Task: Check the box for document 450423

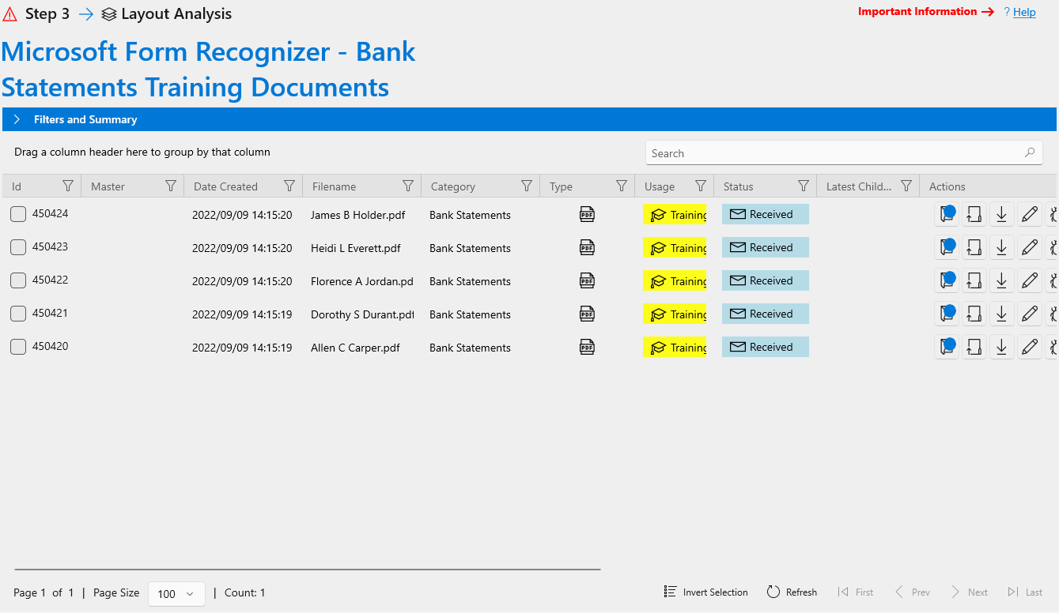Action: (18, 247)
